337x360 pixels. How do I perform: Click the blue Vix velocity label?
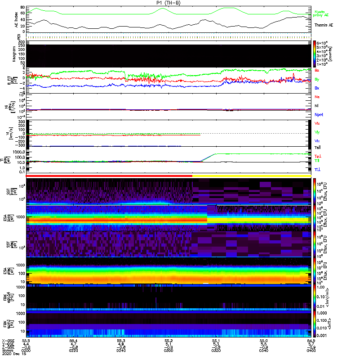pyautogui.click(x=317, y=141)
